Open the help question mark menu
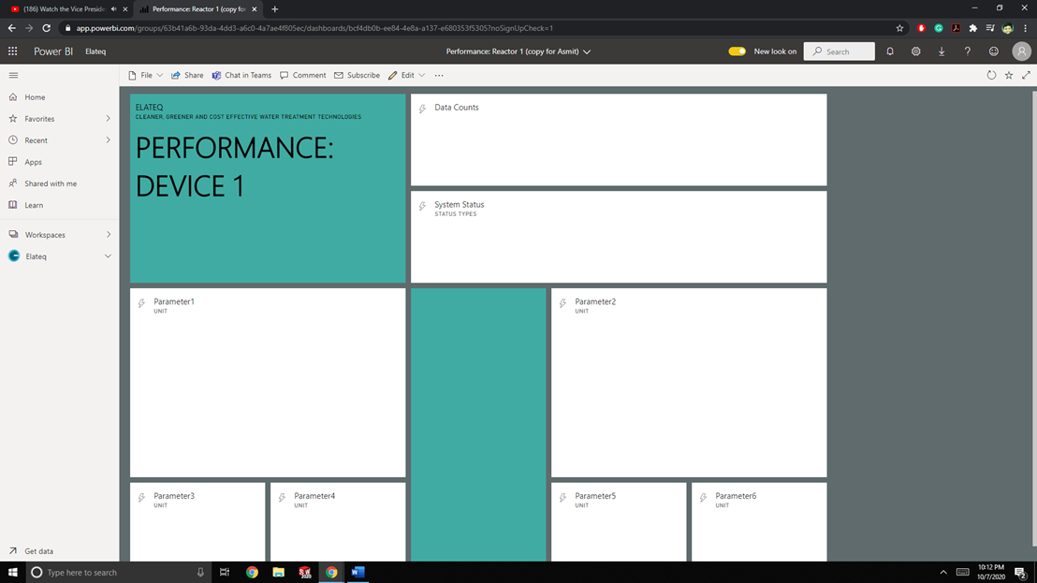 968,51
